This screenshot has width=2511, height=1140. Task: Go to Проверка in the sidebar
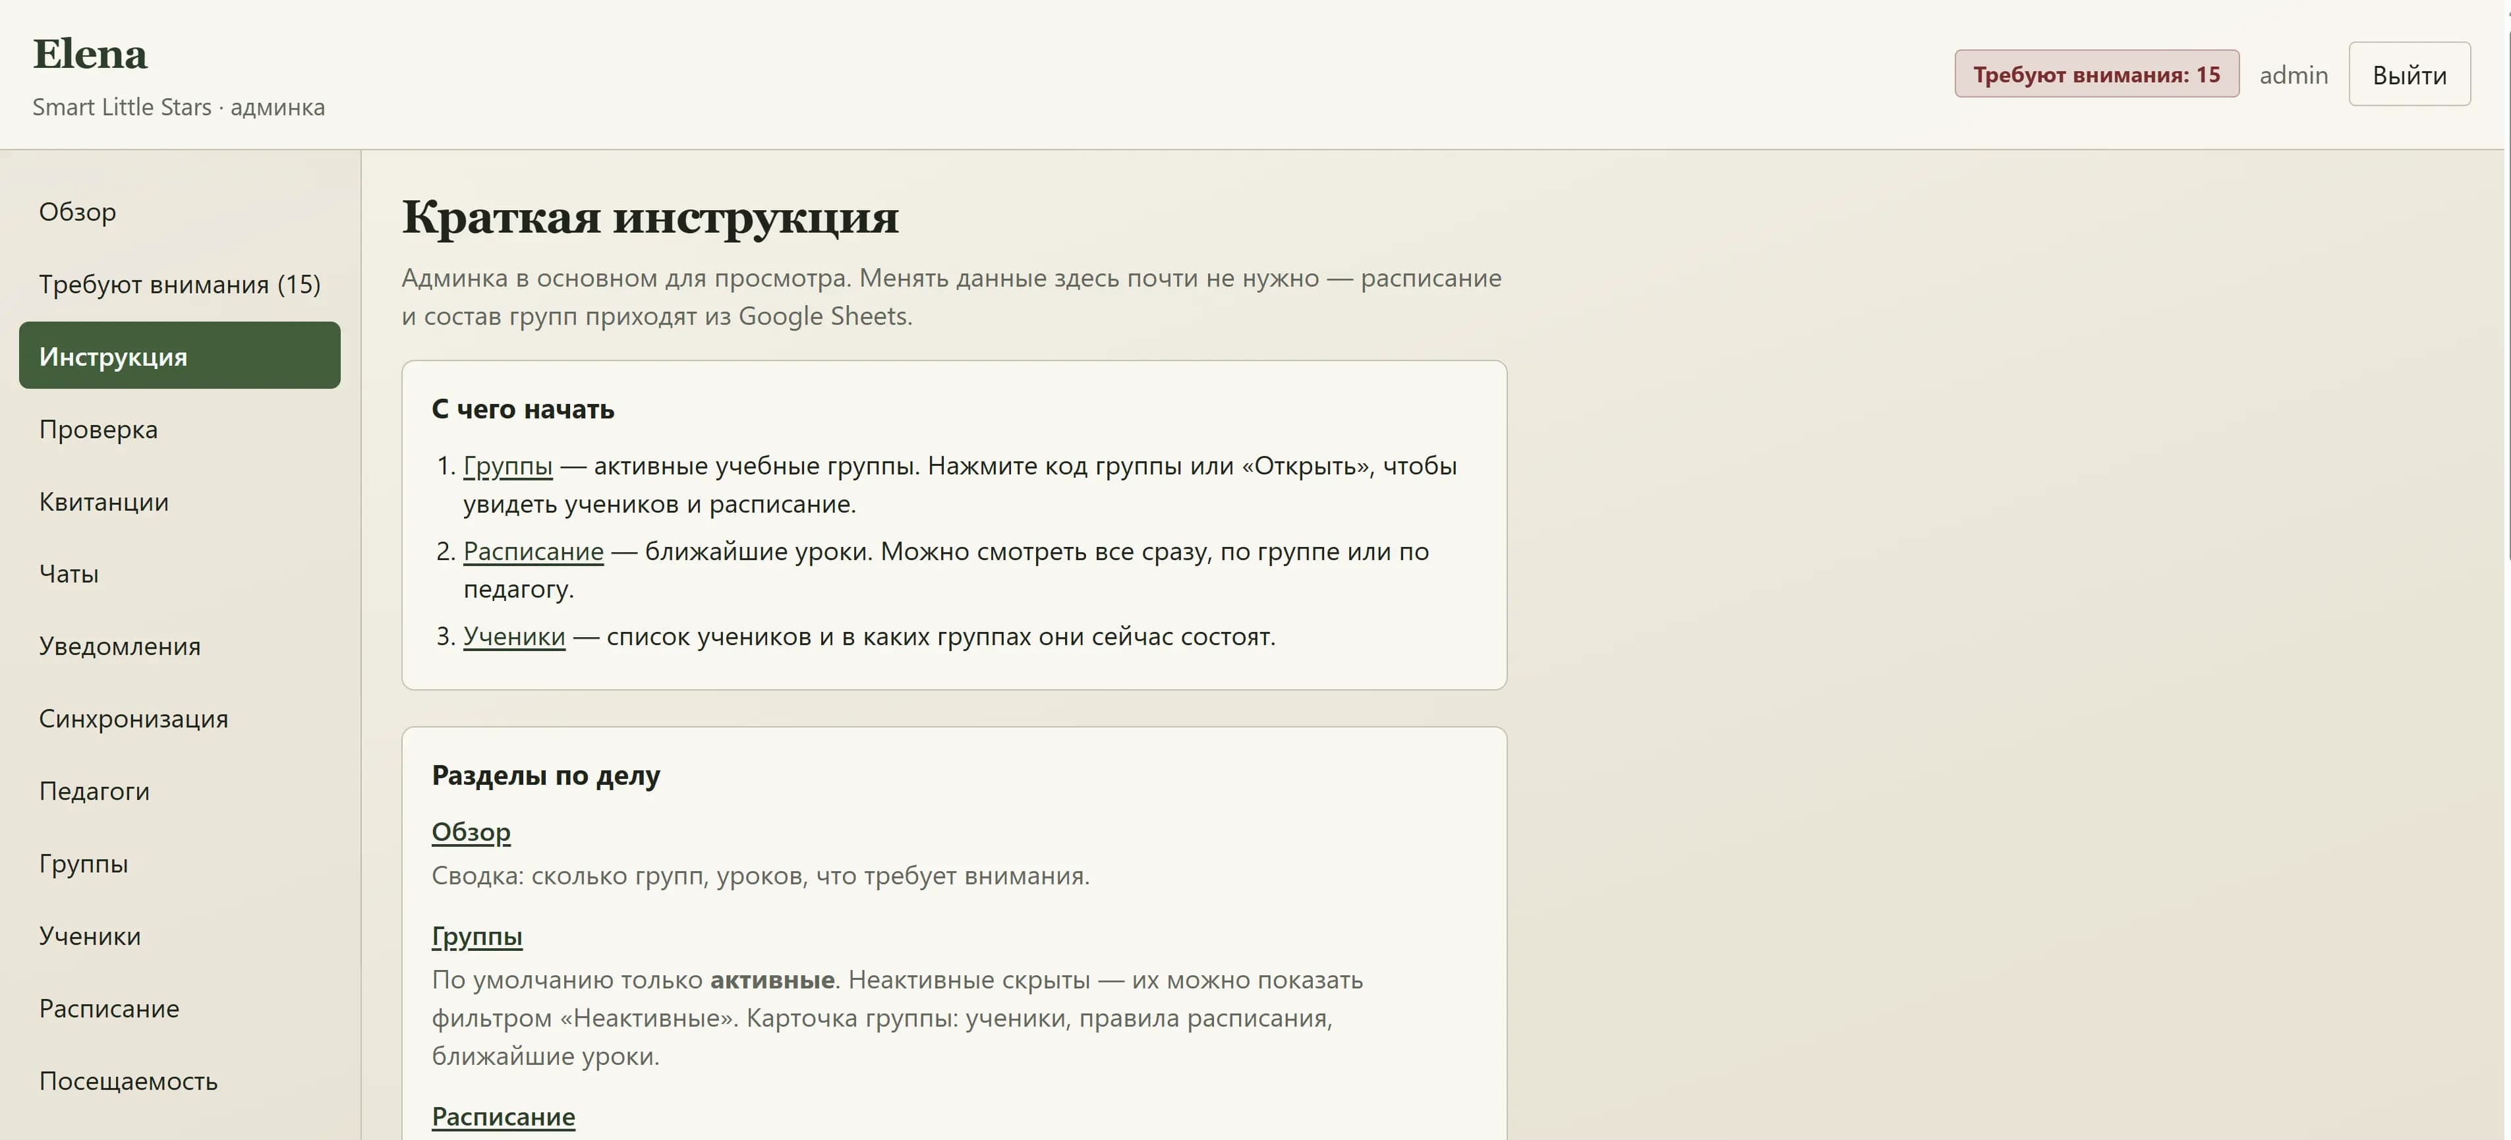pyautogui.click(x=179, y=429)
